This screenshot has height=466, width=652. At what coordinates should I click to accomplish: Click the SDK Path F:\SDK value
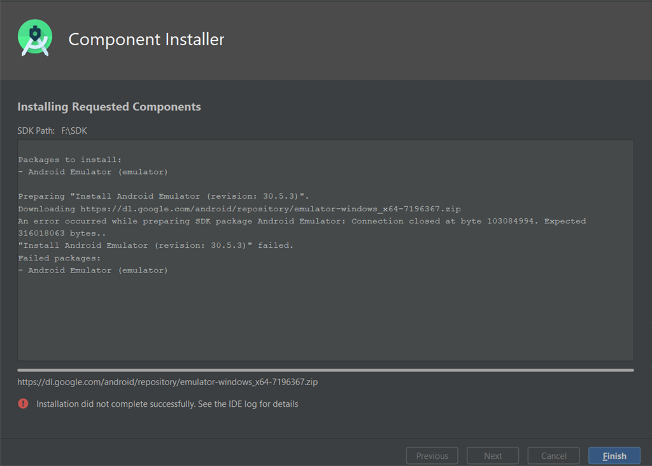(x=74, y=131)
